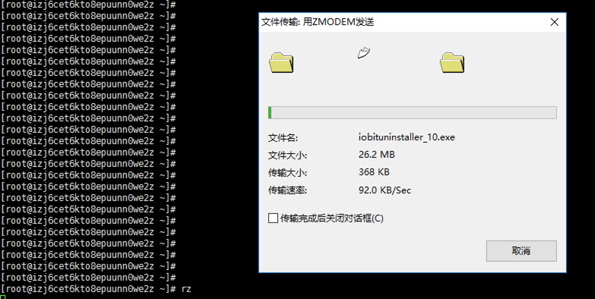
Task: Click the 文件大小: label
Action: tap(287, 155)
